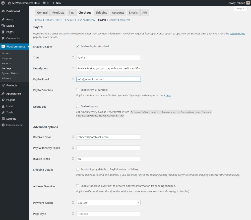Click the system status link
The image size is (251, 220).
pyautogui.click(x=237, y=33)
